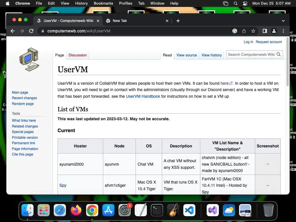Close the New Tab tab
296x222 pixels.
pyautogui.click(x=167, y=21)
